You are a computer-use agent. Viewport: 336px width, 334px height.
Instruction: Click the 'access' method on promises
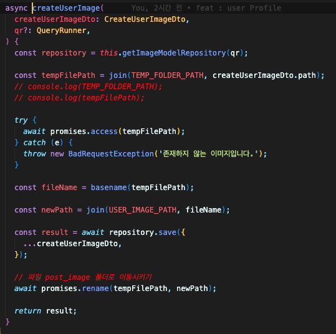click(x=104, y=131)
